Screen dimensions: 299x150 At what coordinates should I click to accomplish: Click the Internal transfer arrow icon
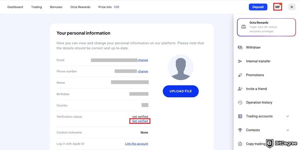(240, 61)
